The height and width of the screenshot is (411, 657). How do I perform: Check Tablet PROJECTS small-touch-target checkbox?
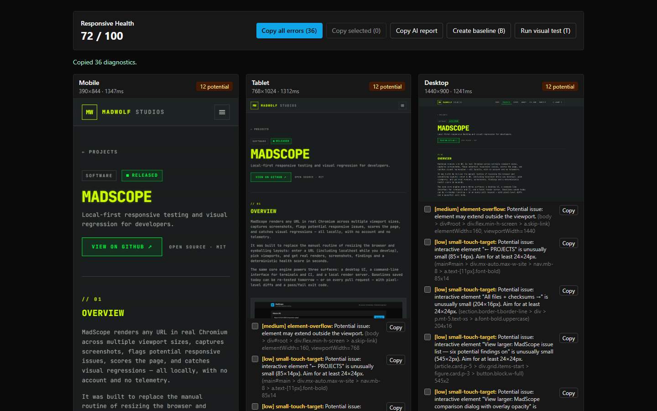(x=255, y=359)
